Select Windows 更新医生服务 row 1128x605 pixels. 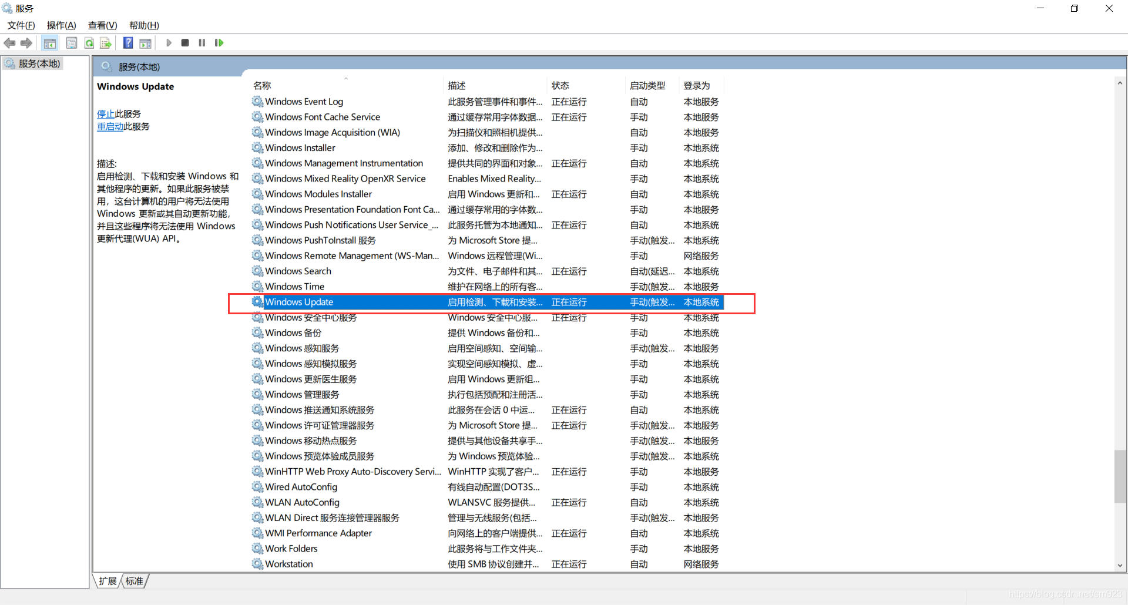[487, 379]
